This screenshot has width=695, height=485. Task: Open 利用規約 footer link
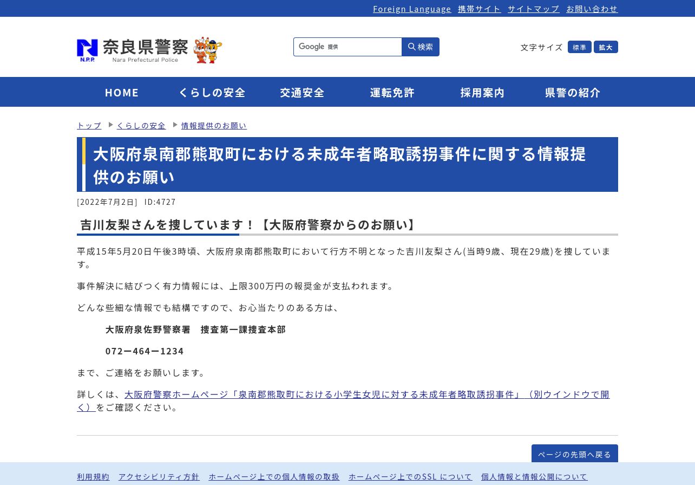(93, 477)
